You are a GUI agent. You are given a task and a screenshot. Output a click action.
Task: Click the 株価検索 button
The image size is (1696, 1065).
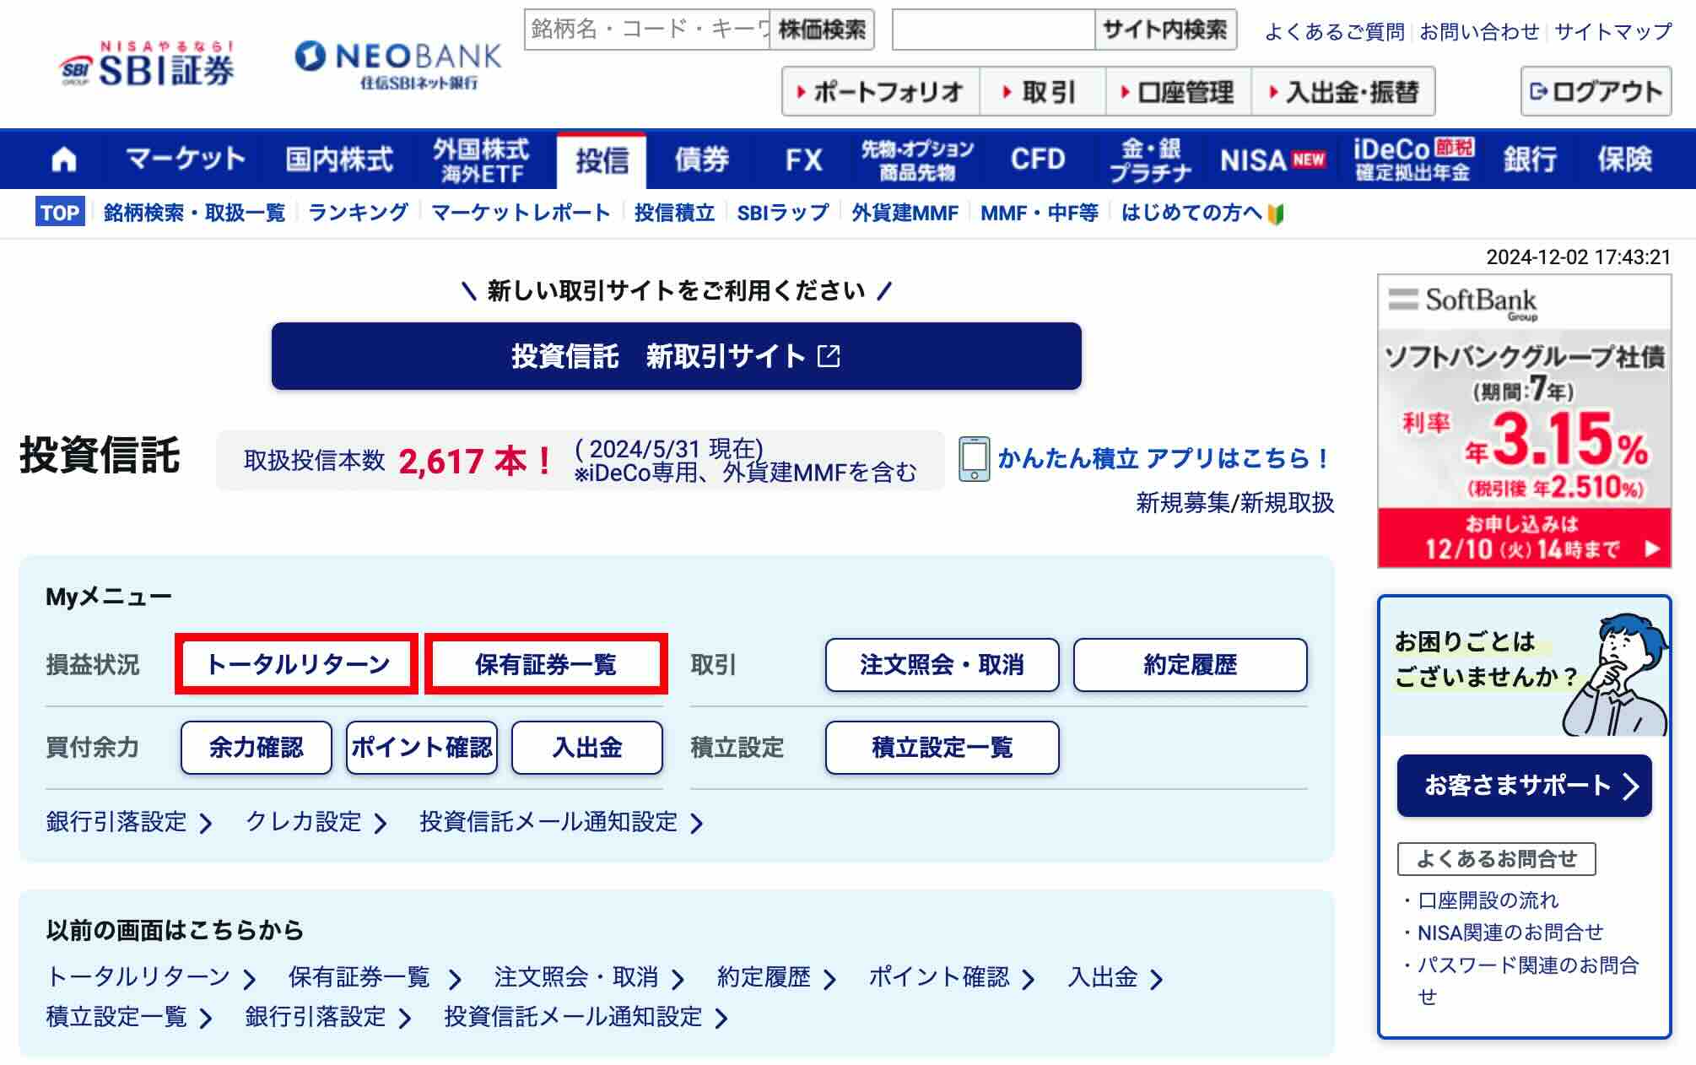point(822,30)
